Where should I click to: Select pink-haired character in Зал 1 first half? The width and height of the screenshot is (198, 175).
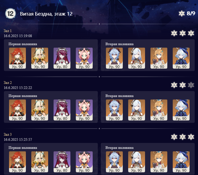[x=84, y=58]
